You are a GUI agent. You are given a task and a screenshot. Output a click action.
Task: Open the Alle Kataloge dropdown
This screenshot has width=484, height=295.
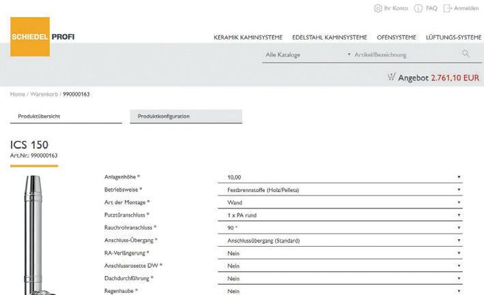pos(308,55)
